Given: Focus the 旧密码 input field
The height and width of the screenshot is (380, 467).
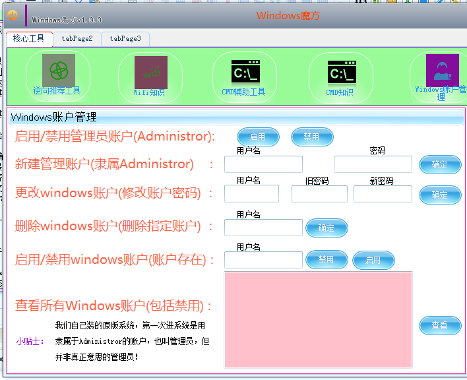Looking at the screenshot, I should (319, 194).
